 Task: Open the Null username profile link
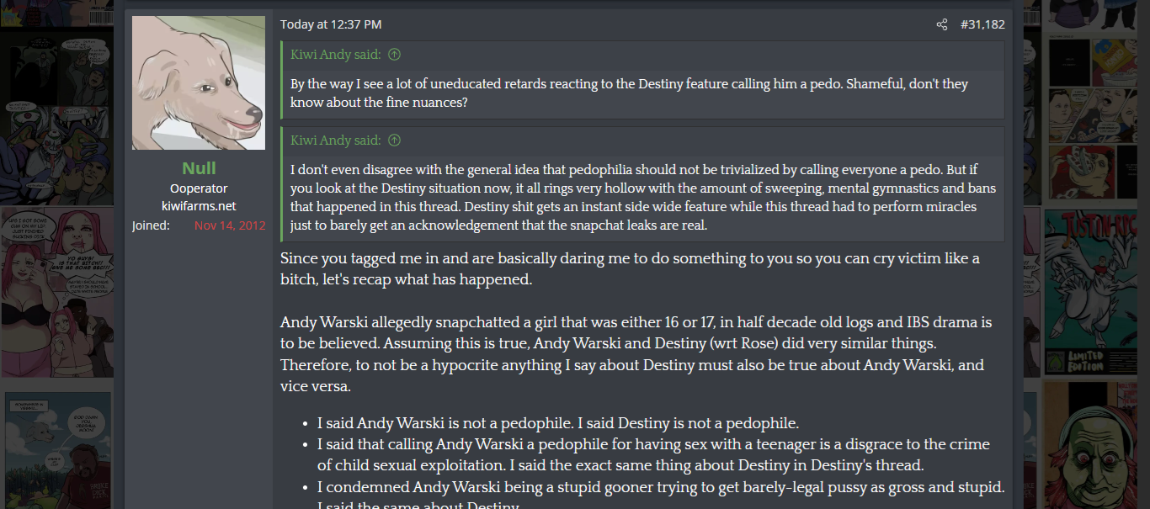click(199, 168)
